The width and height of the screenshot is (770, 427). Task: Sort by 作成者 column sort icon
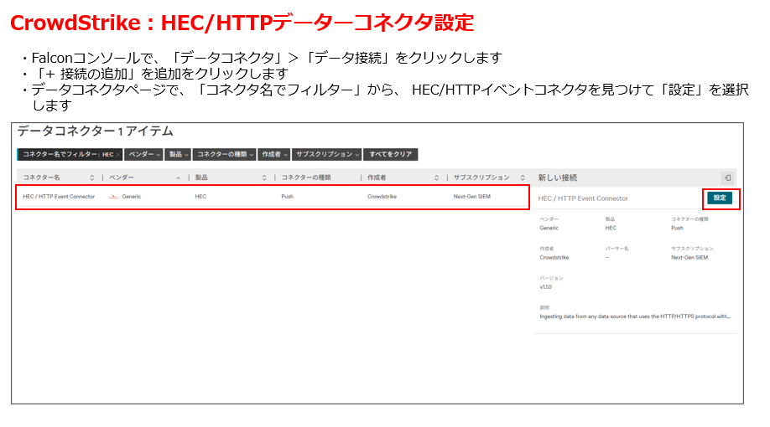coord(436,177)
